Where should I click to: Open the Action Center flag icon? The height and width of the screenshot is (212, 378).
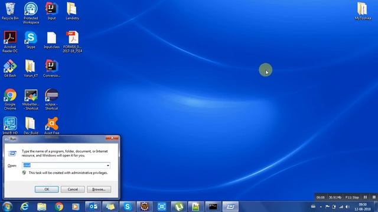pyautogui.click(x=327, y=207)
